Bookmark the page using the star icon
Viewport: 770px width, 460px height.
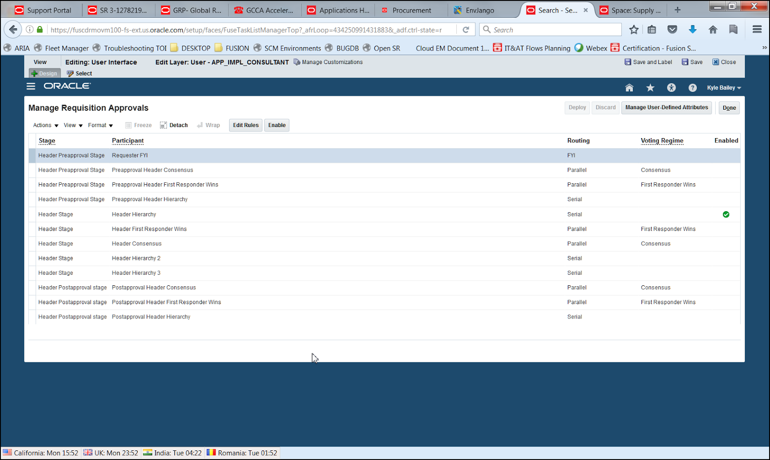[634, 29]
